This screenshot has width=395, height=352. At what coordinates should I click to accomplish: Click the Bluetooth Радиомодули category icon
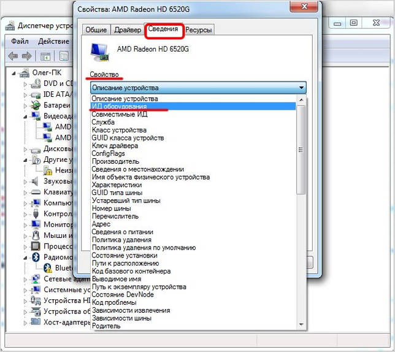tap(36, 257)
